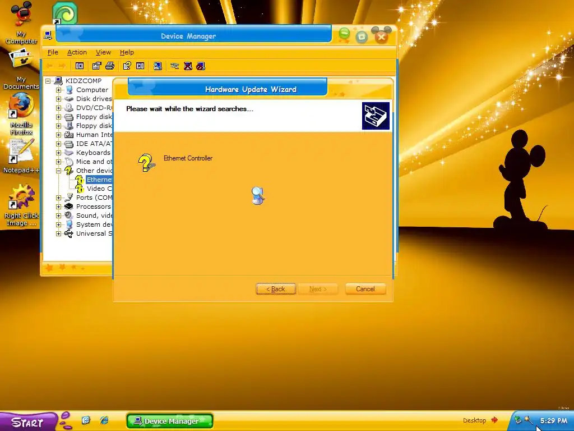Click the Show/Hide Console Tree toolbar icon
574x431 pixels.
pos(80,66)
